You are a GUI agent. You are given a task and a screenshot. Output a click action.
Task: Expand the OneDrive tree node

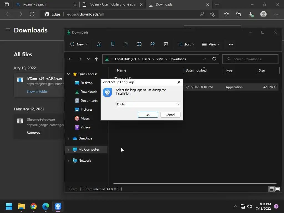click(69, 138)
